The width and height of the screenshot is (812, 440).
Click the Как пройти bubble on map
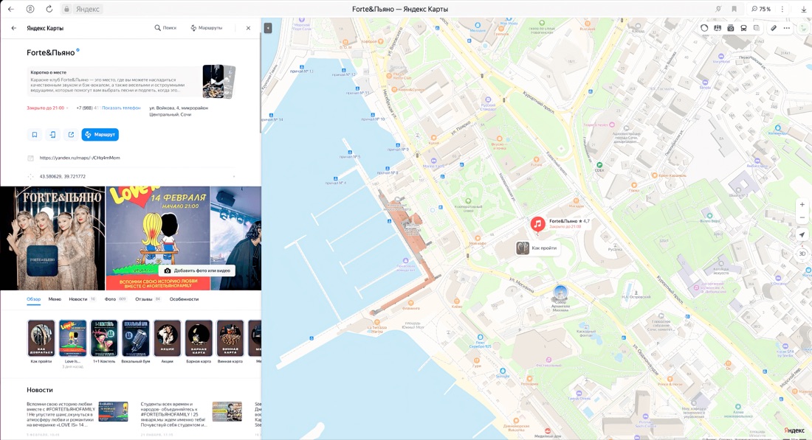[536, 248]
